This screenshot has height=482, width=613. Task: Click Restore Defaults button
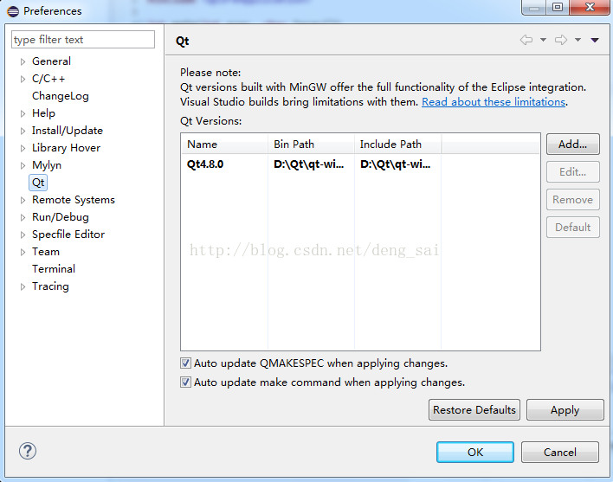[474, 409]
